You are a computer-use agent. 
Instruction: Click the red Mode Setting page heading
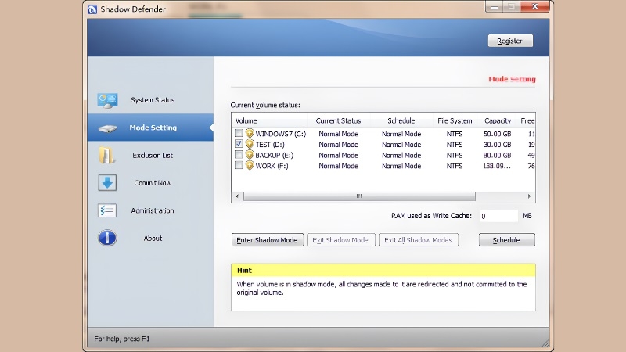pos(512,79)
